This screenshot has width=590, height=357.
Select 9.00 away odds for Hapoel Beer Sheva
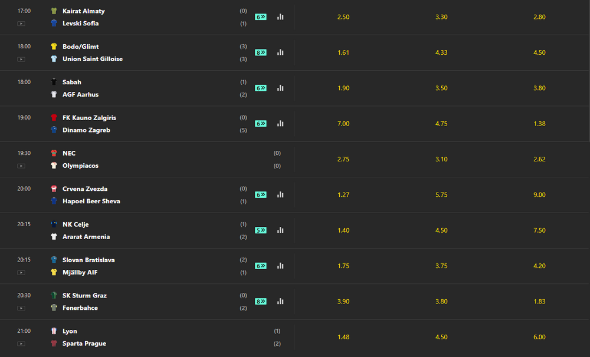[x=539, y=194]
